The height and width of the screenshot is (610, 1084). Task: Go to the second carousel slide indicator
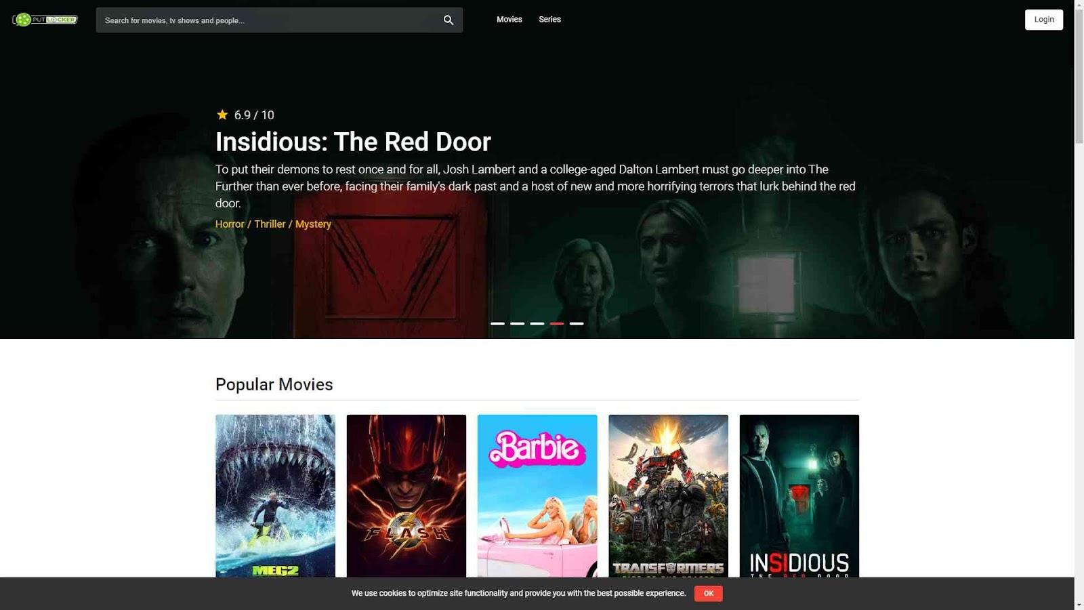[517, 323]
